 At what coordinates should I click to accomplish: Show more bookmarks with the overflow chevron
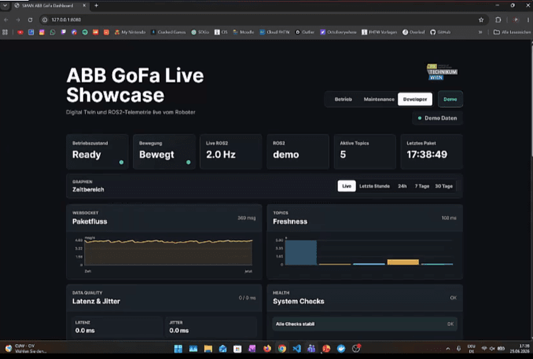click(x=480, y=32)
